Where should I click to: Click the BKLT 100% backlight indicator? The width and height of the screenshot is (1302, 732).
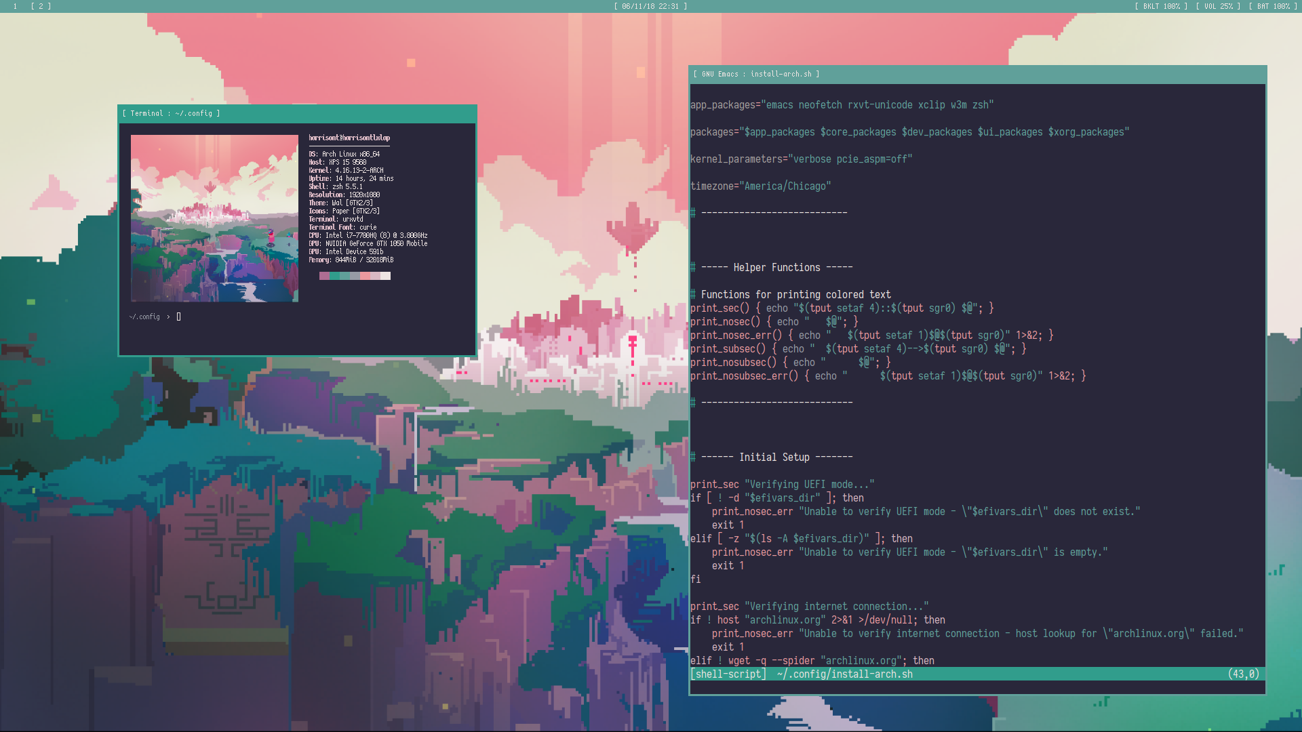click(1161, 6)
